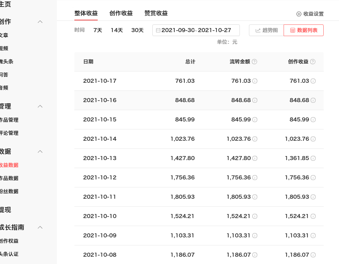Switch to 数据列表 table view

[x=303, y=30]
